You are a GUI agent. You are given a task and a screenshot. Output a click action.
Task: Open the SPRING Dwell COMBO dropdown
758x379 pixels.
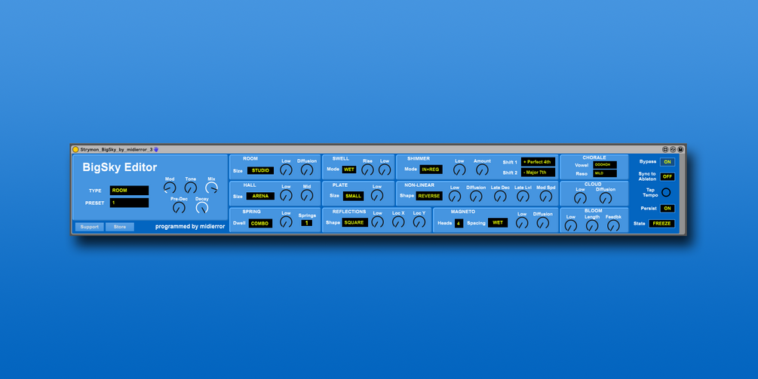[260, 224]
